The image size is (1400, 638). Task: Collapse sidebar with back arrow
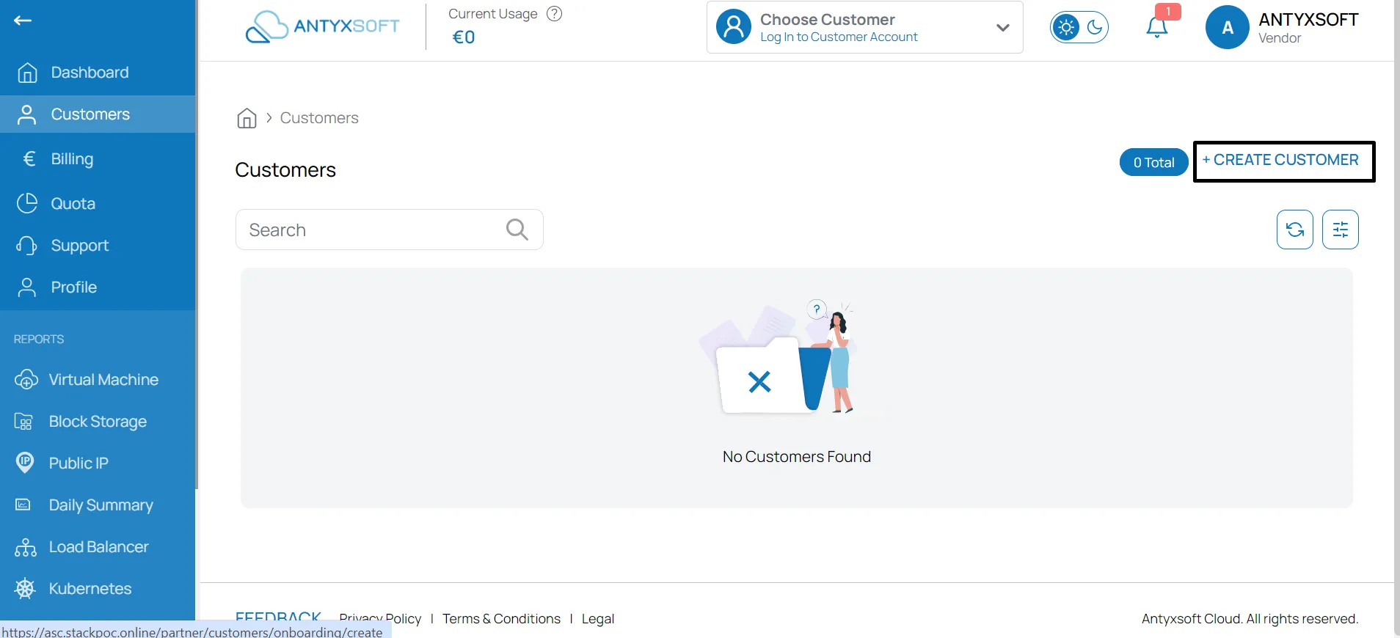click(23, 21)
